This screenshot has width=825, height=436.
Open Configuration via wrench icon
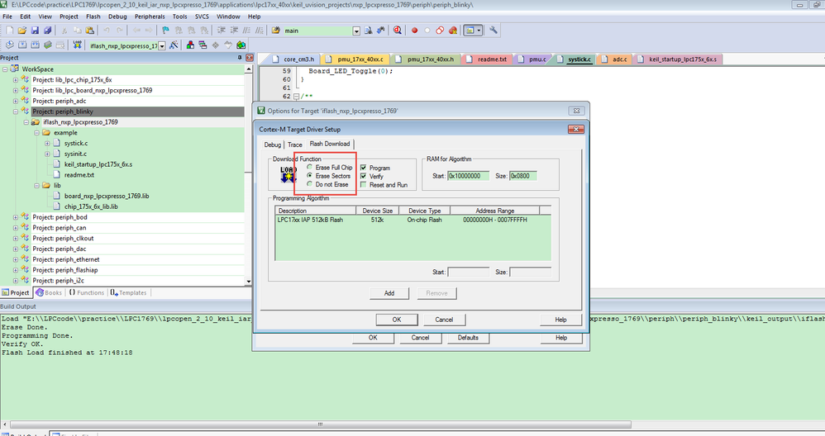point(494,31)
